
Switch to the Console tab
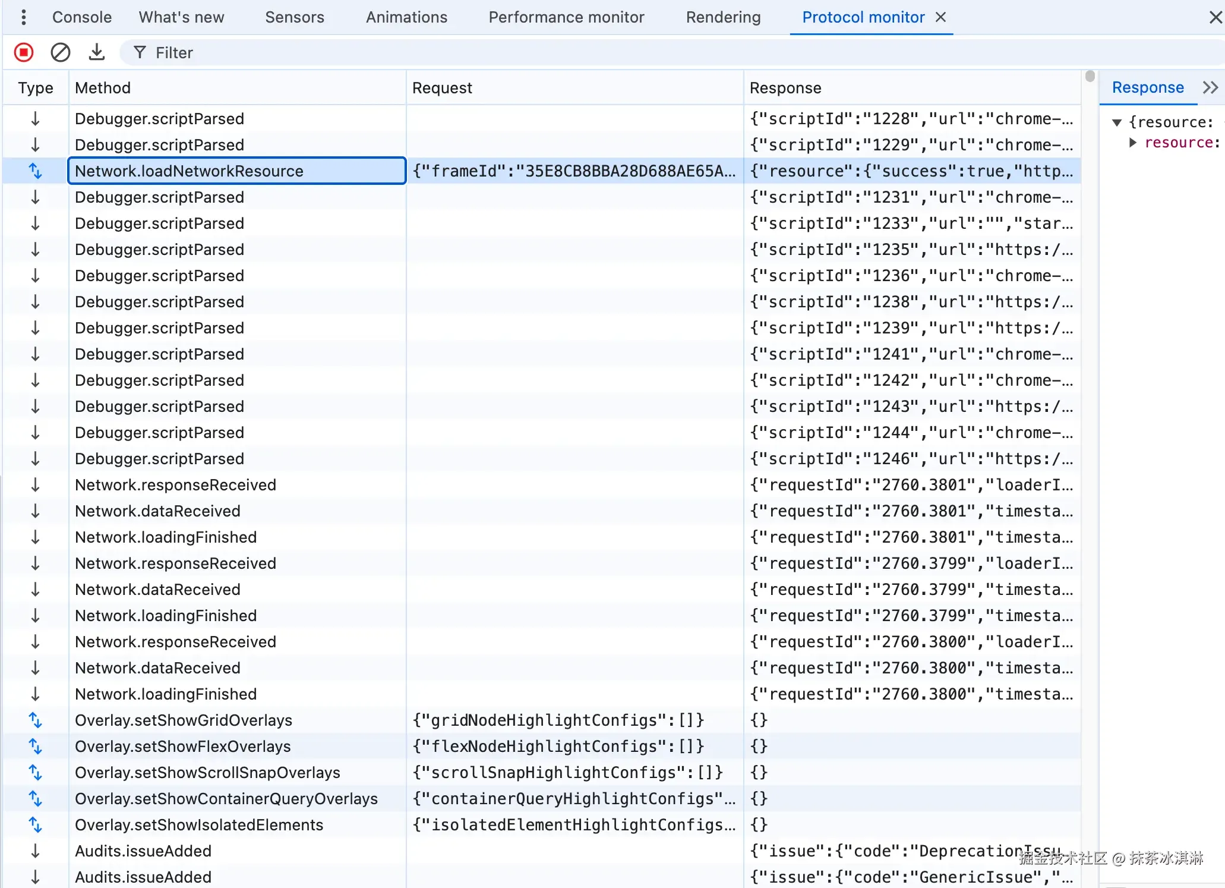(82, 17)
